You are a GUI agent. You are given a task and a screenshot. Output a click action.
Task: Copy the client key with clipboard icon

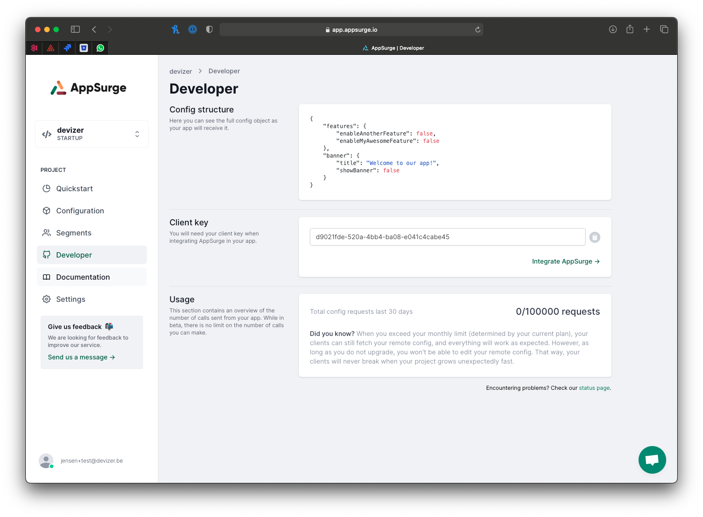click(595, 237)
